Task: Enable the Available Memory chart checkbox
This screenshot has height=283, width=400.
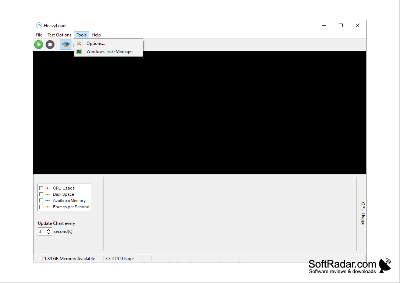Action: point(41,201)
